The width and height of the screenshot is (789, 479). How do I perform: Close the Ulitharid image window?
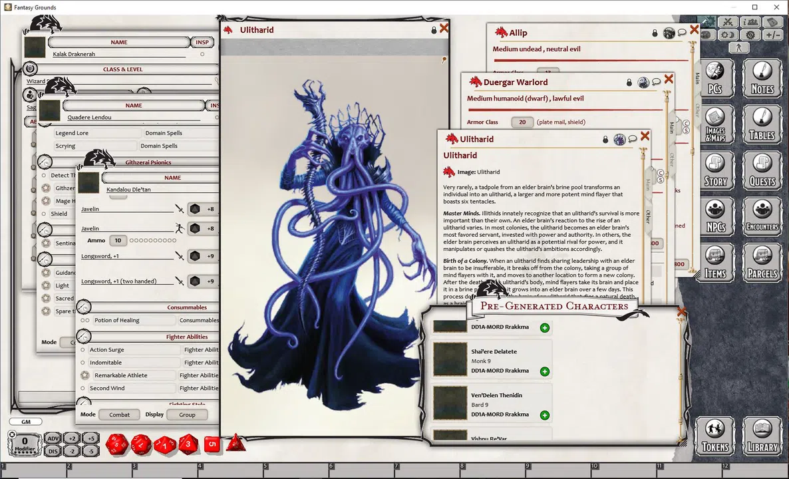coord(444,29)
